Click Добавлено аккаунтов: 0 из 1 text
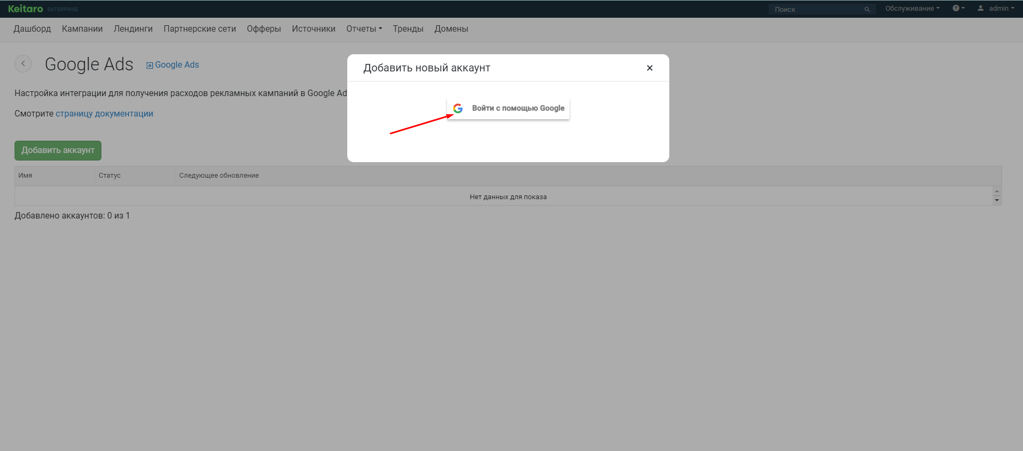 72,216
